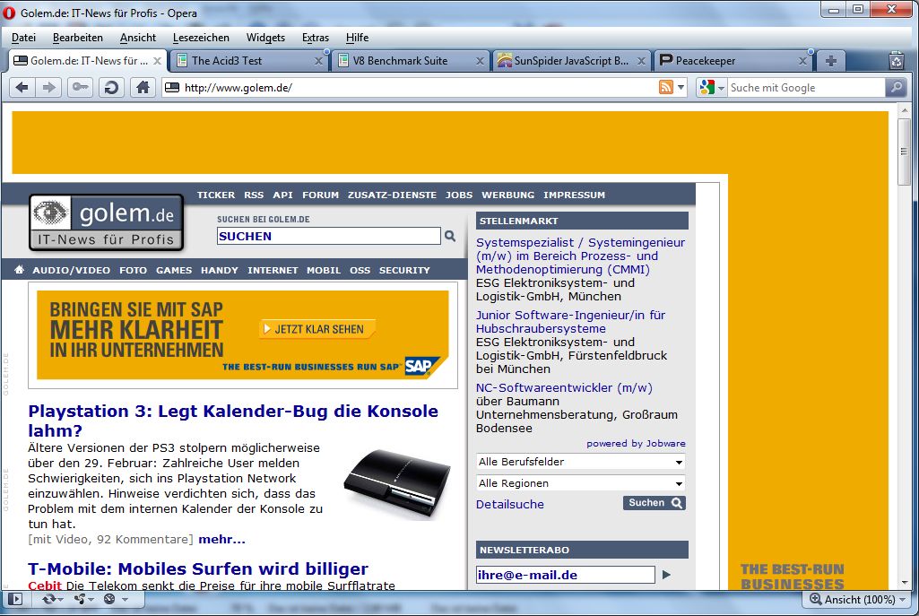Expand the Alle Berufsfelder dropdown
The width and height of the screenshot is (919, 616).
coord(580,462)
